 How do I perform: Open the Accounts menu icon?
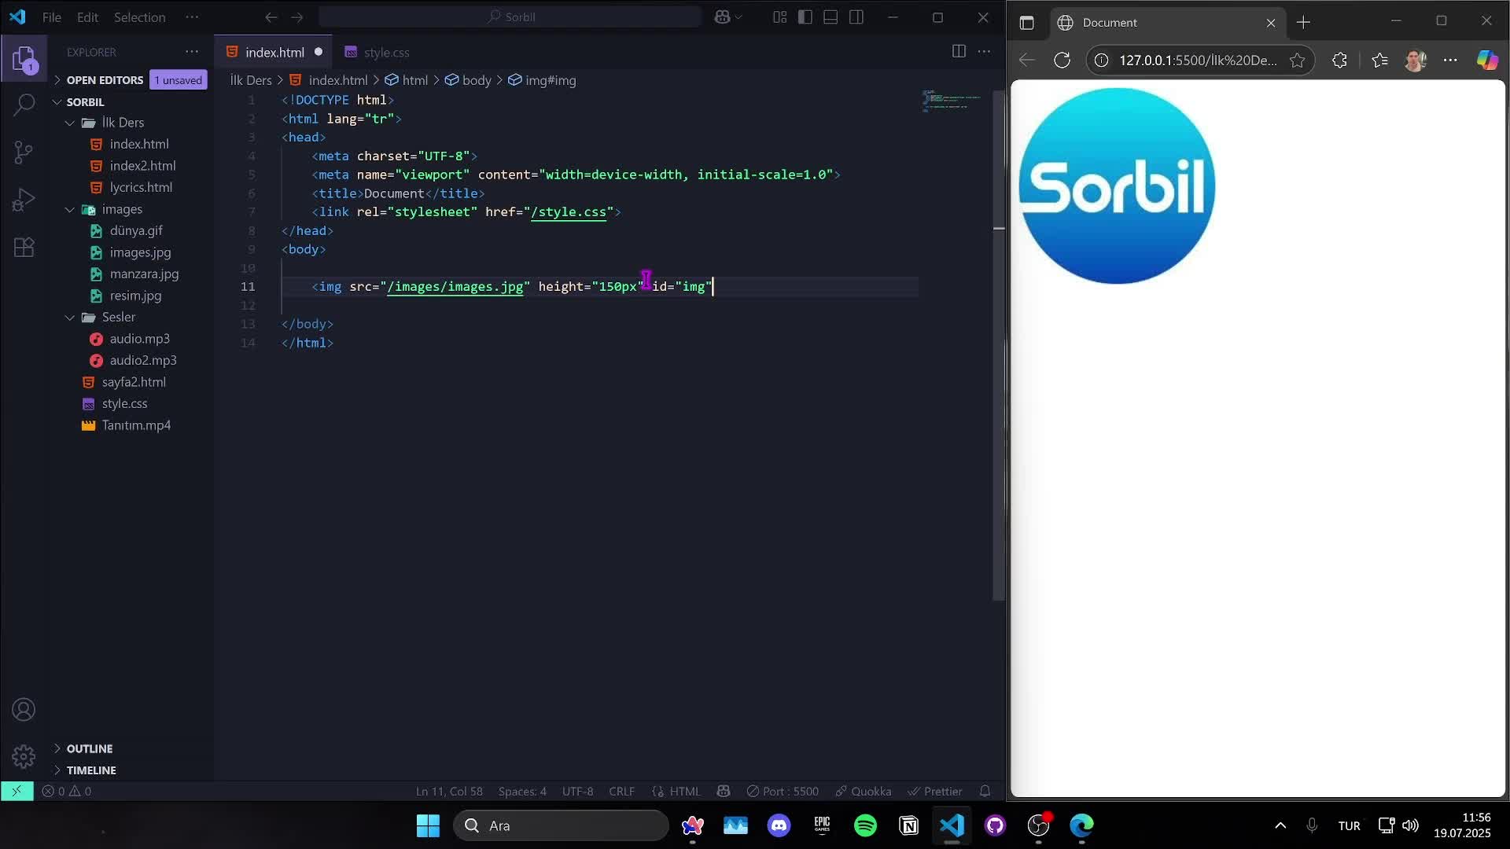pos(24,710)
